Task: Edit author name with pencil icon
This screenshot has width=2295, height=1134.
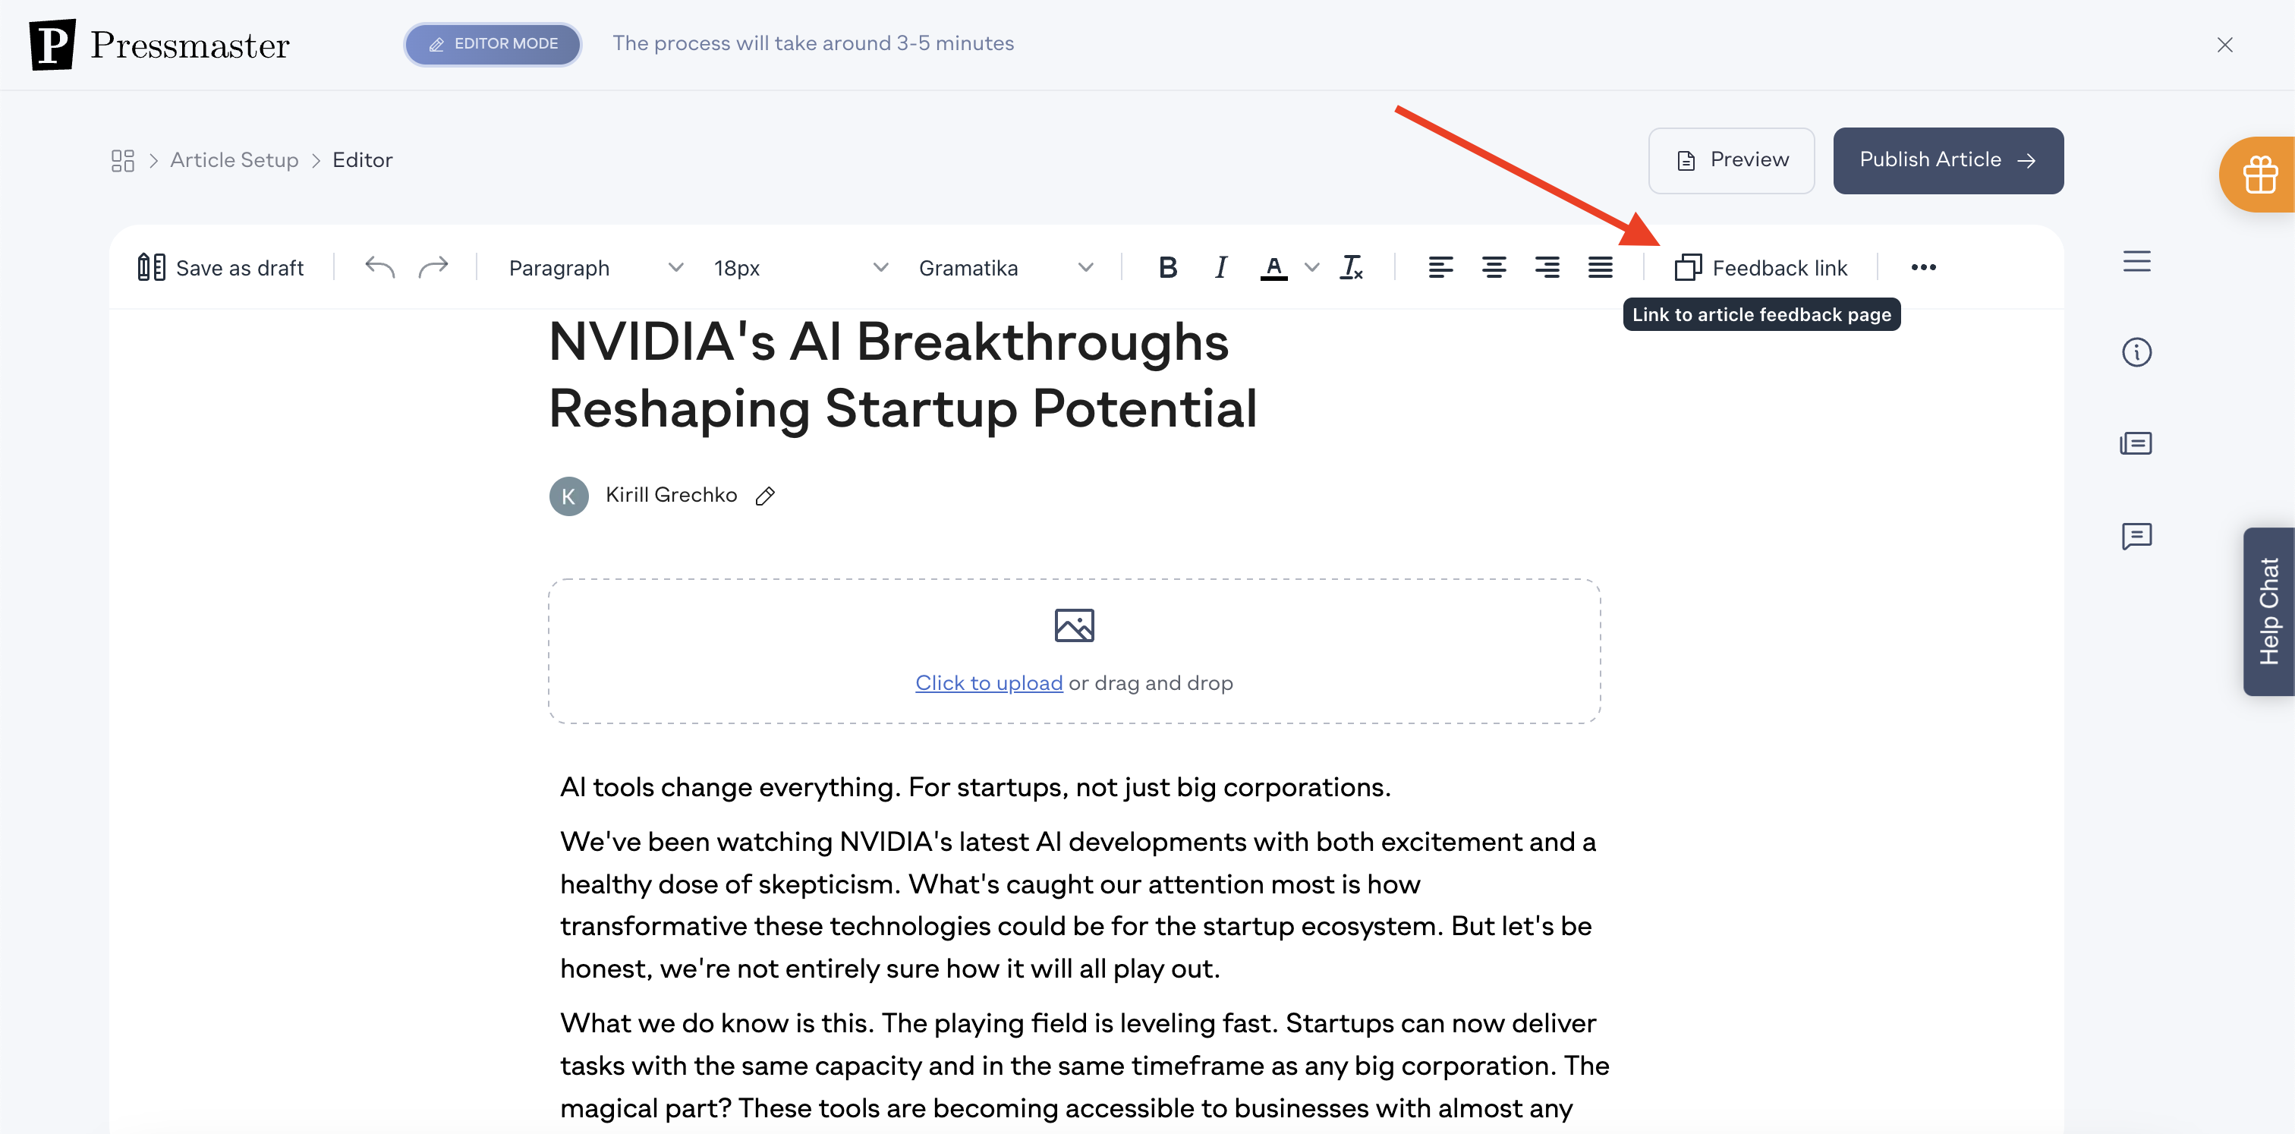Action: (x=765, y=496)
